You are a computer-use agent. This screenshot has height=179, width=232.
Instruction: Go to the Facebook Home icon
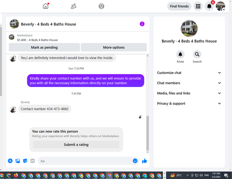(x=45, y=6)
